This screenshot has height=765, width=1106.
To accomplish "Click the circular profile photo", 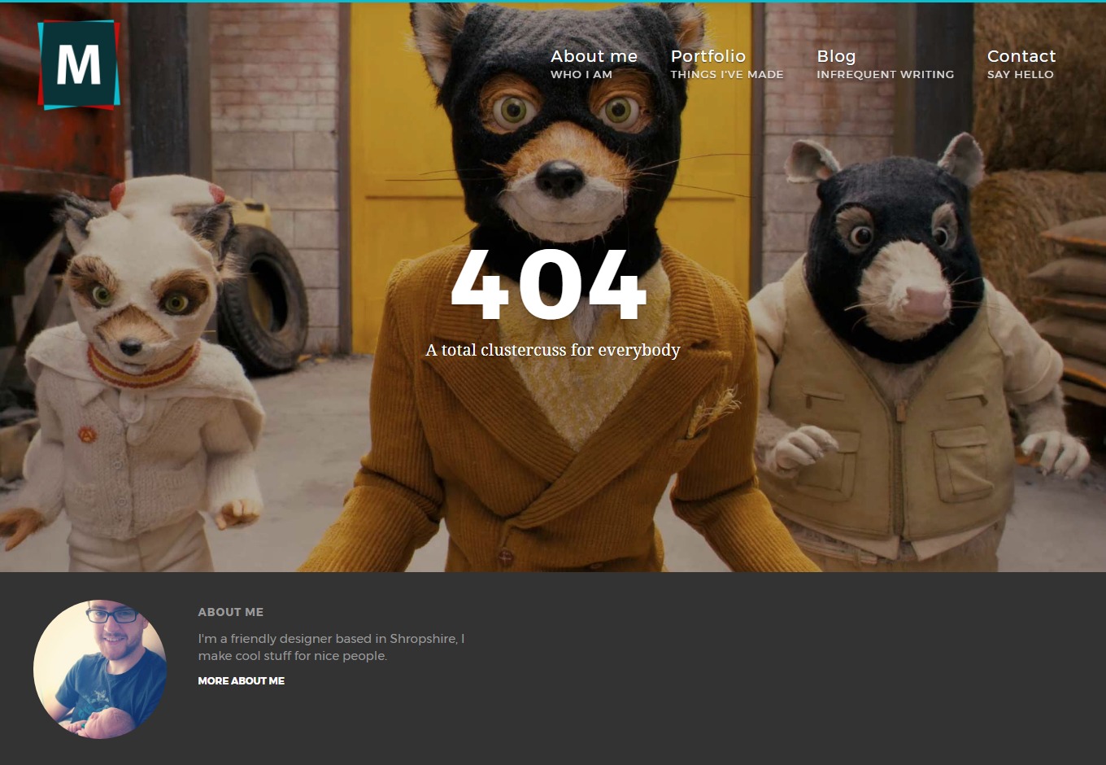I will tap(100, 669).
